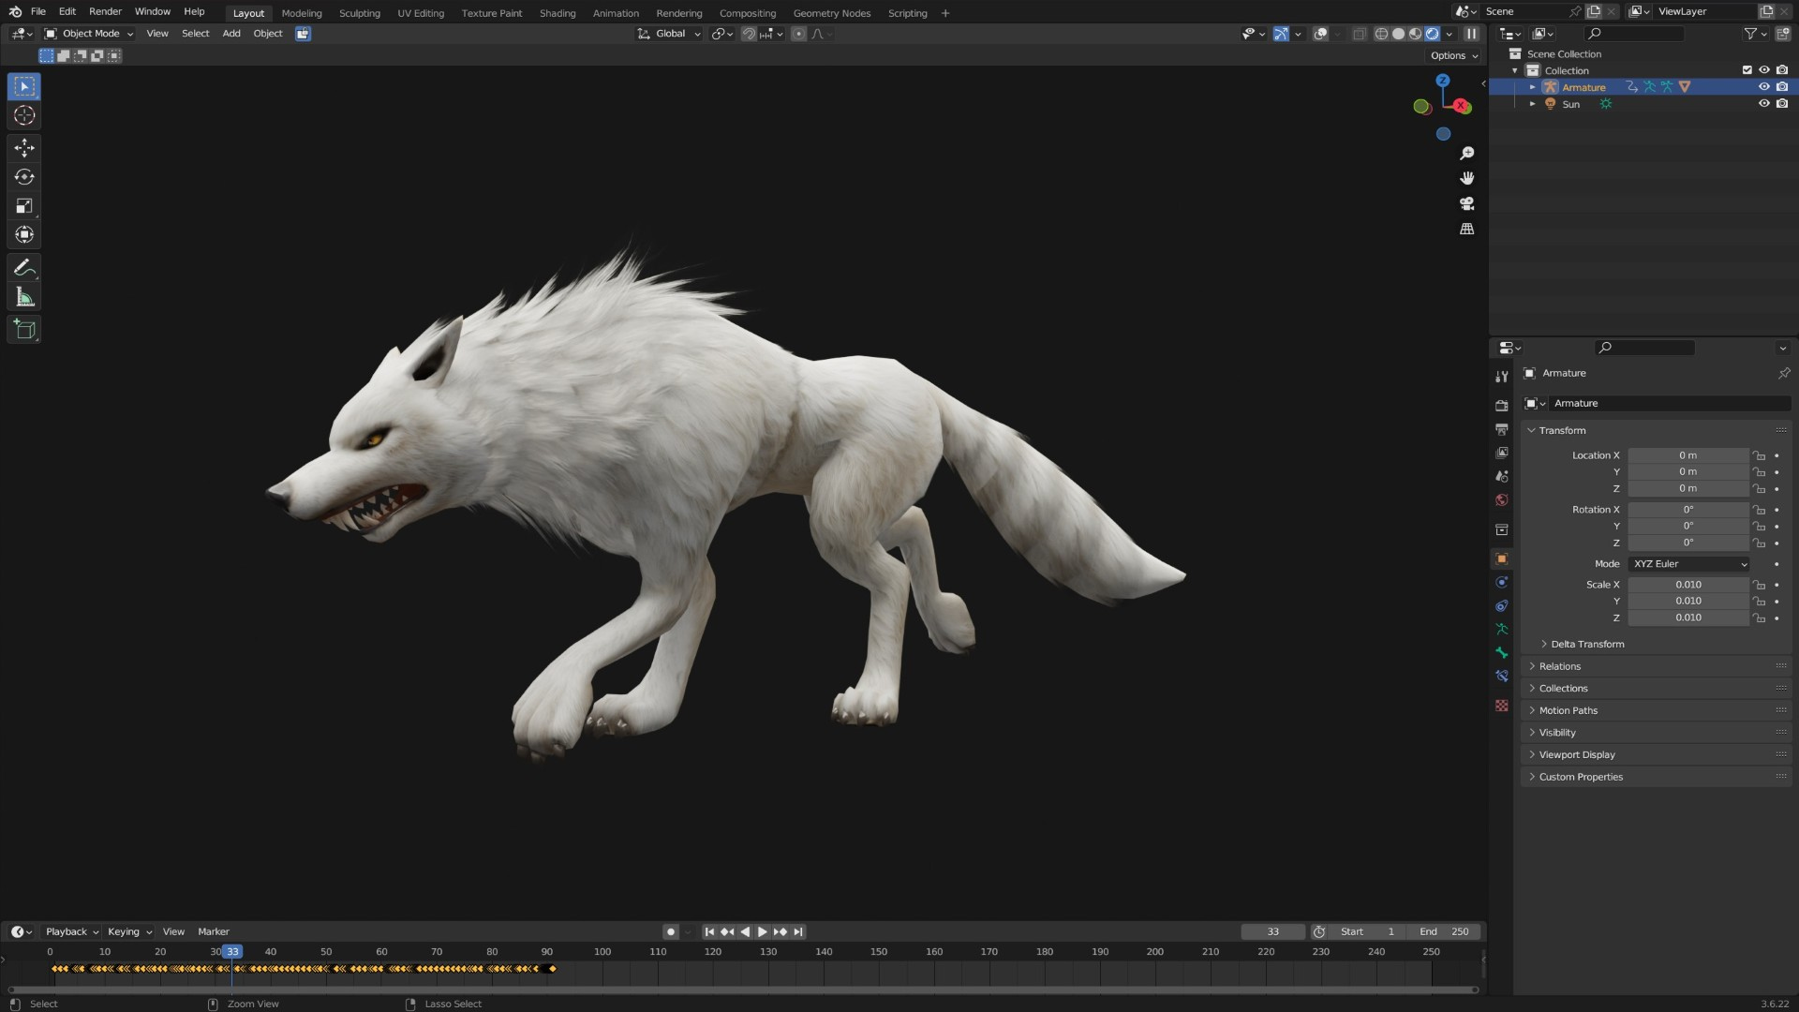Switch perspective/orthographic grid icon

click(x=1467, y=229)
